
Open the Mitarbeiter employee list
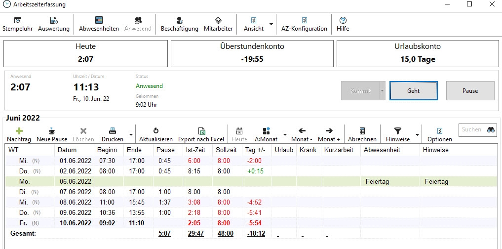(x=218, y=24)
